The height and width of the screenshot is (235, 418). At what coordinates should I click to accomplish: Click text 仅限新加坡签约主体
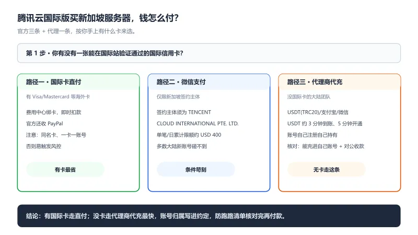pyautogui.click(x=178, y=97)
